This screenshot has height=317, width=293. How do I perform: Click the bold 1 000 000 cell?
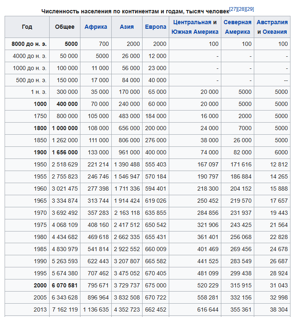tap(65, 128)
